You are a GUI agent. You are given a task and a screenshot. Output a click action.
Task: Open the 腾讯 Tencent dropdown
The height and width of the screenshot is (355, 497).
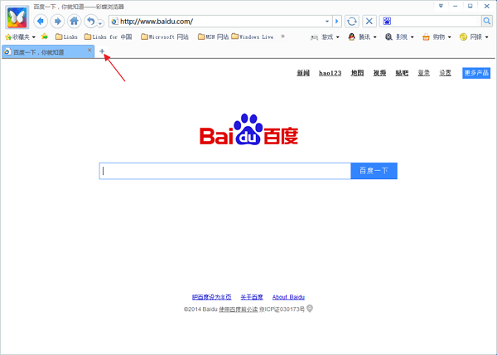click(362, 37)
